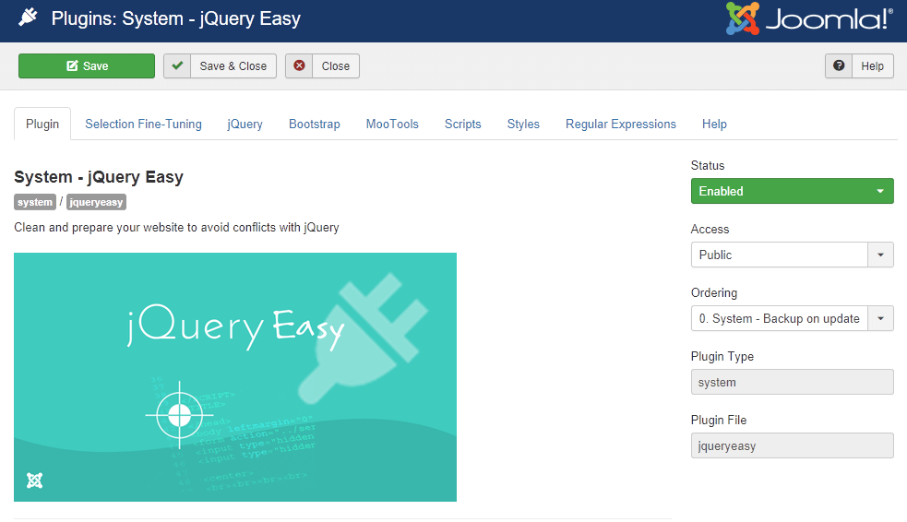This screenshot has width=907, height=522.
Task: Click the Access dropdown arrow
Action: [x=880, y=255]
